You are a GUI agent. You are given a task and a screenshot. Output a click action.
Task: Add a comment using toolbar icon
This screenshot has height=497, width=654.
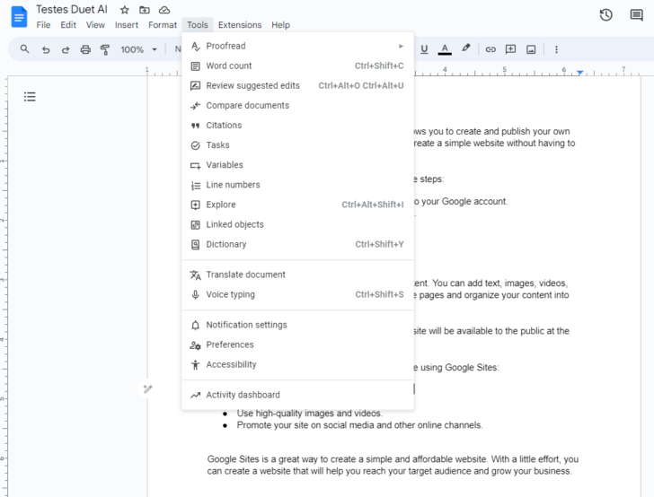(x=510, y=49)
